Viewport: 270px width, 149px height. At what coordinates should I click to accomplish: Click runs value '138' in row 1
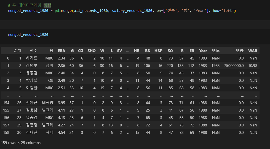point(180,66)
